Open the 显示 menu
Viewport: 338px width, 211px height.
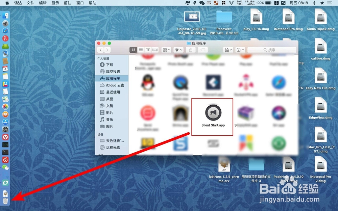(x=55, y=3)
